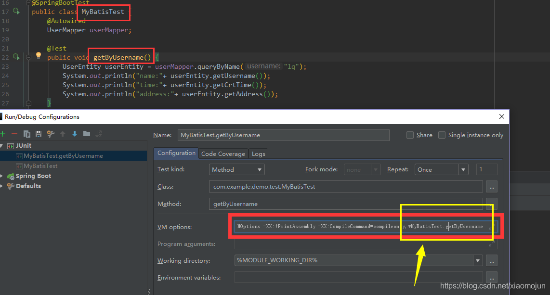550x295 pixels.
Task: Browse for Class with the ellipsis button
Action: (x=492, y=187)
